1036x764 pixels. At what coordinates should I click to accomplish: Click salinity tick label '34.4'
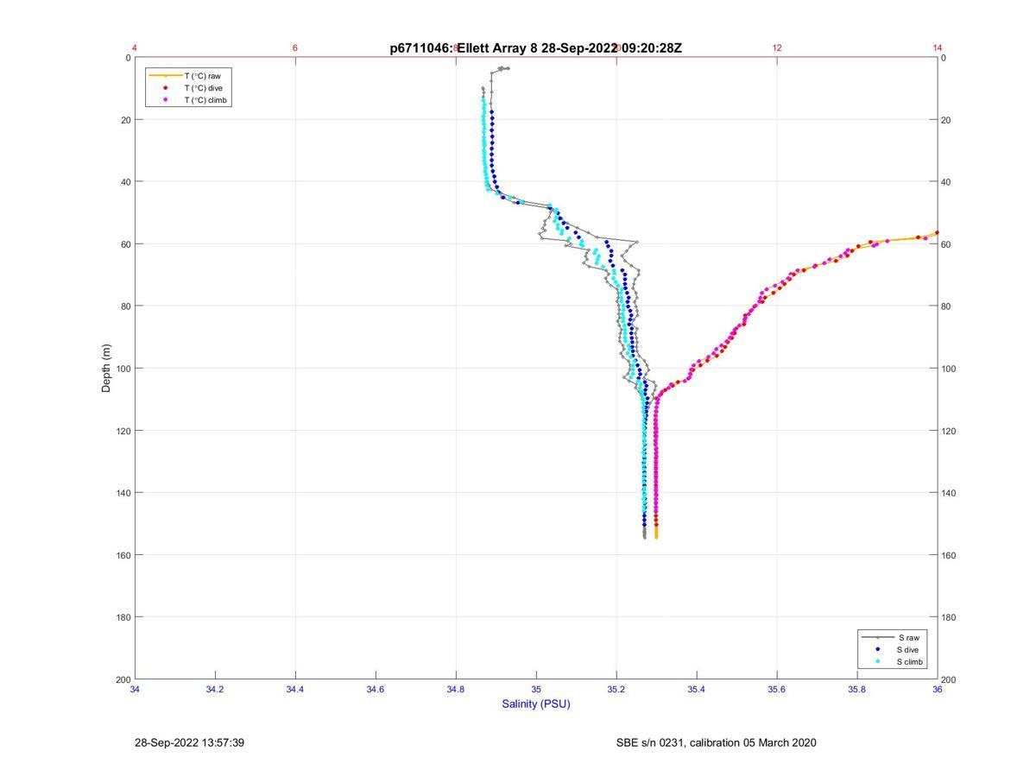click(295, 689)
